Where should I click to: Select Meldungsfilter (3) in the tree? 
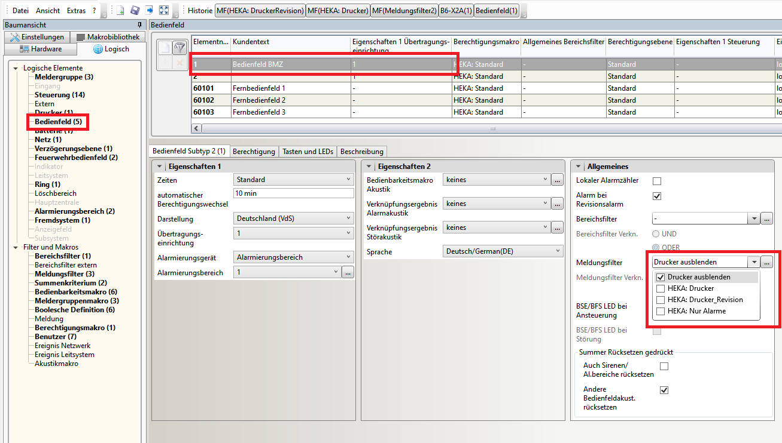pos(65,274)
